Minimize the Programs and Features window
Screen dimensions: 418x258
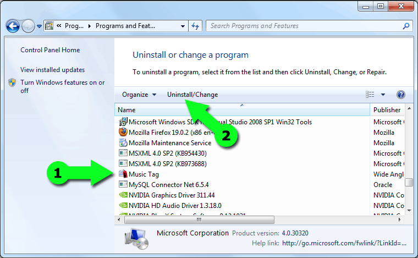[366, 6]
